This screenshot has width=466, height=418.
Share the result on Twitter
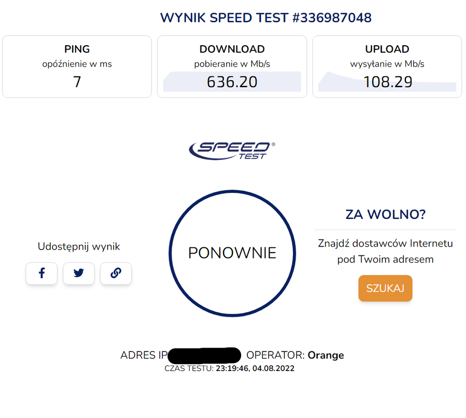pos(78,274)
